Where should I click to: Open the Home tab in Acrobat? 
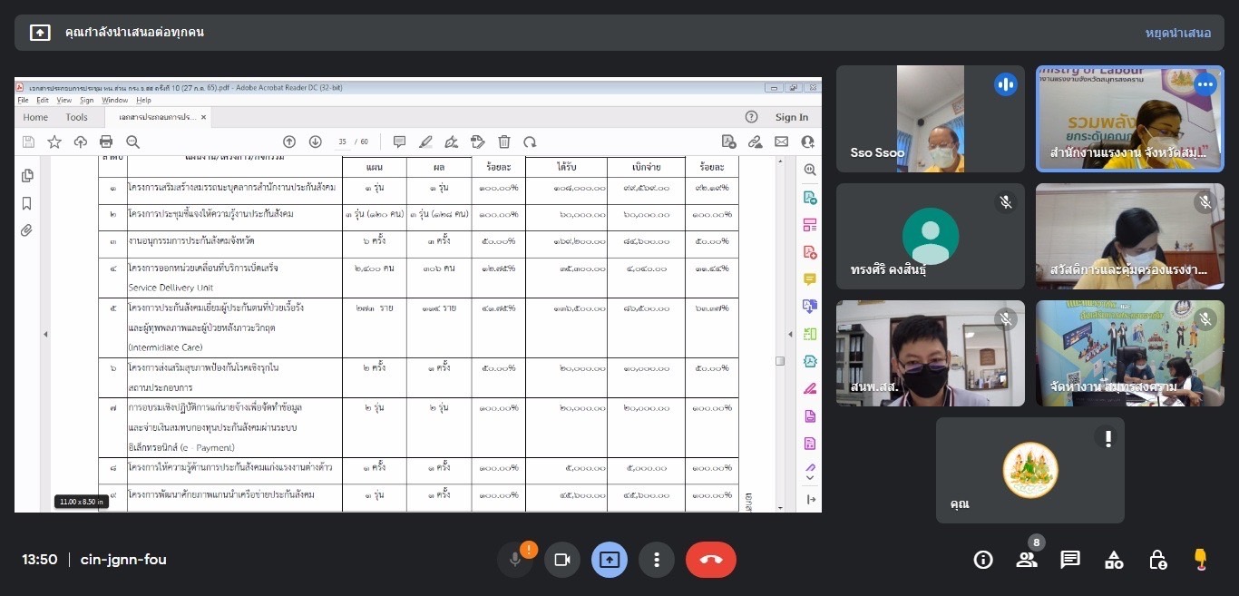pyautogui.click(x=35, y=117)
